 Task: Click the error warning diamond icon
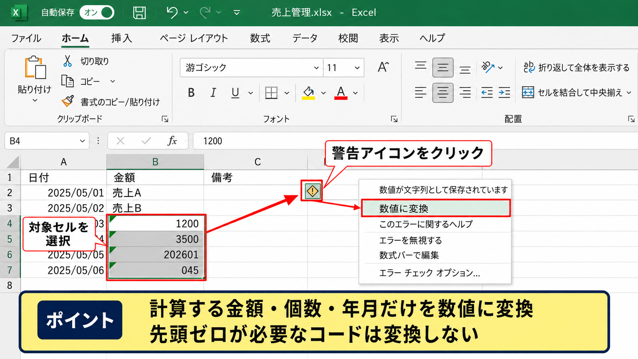pyautogui.click(x=312, y=191)
